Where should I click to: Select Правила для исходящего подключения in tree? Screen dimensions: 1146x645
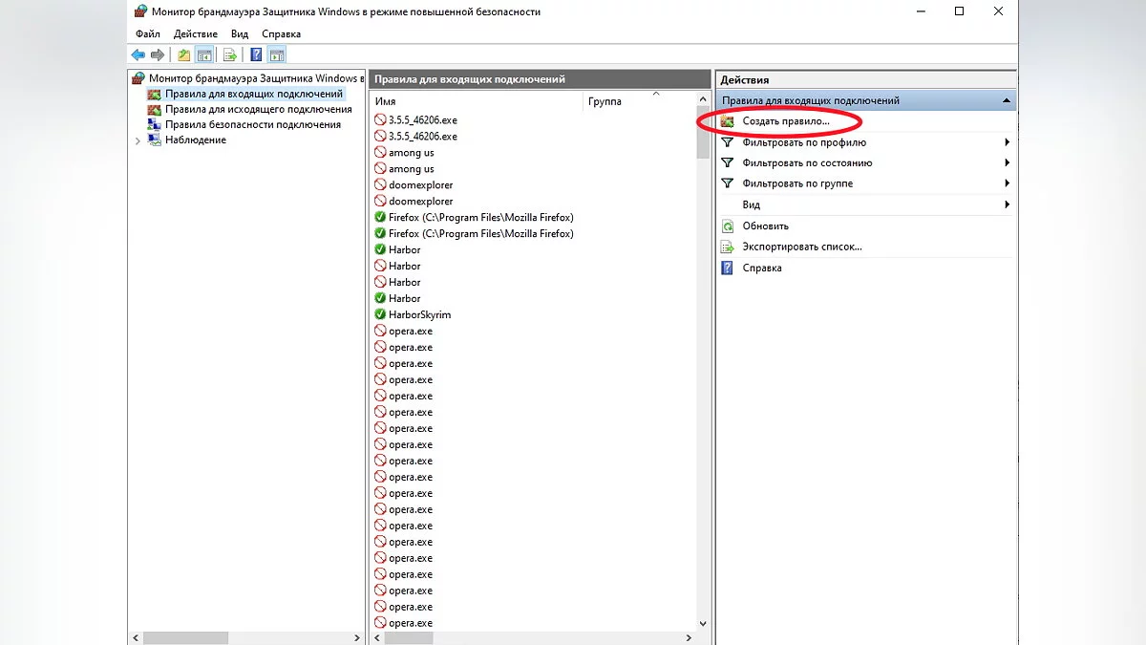click(258, 110)
